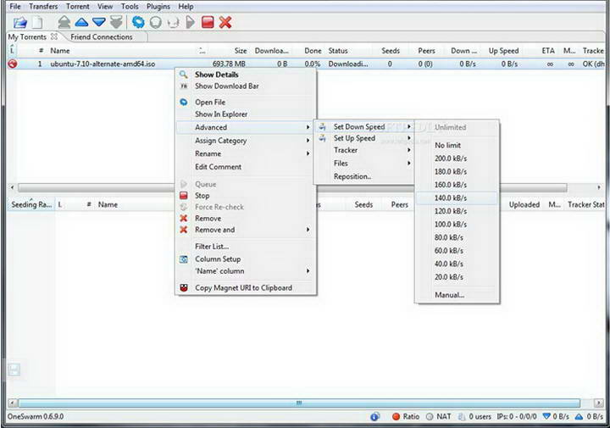
Task: Sort by Up Speed column header
Action: point(503,51)
